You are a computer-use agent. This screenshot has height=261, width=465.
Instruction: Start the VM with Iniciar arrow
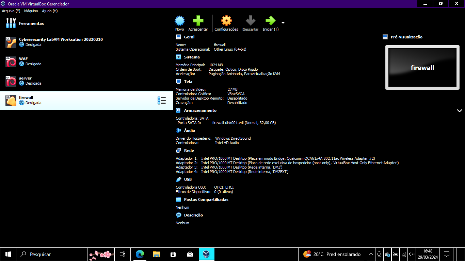pos(270,21)
